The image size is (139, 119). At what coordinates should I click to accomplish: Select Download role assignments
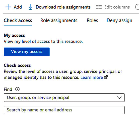coord(59,7)
